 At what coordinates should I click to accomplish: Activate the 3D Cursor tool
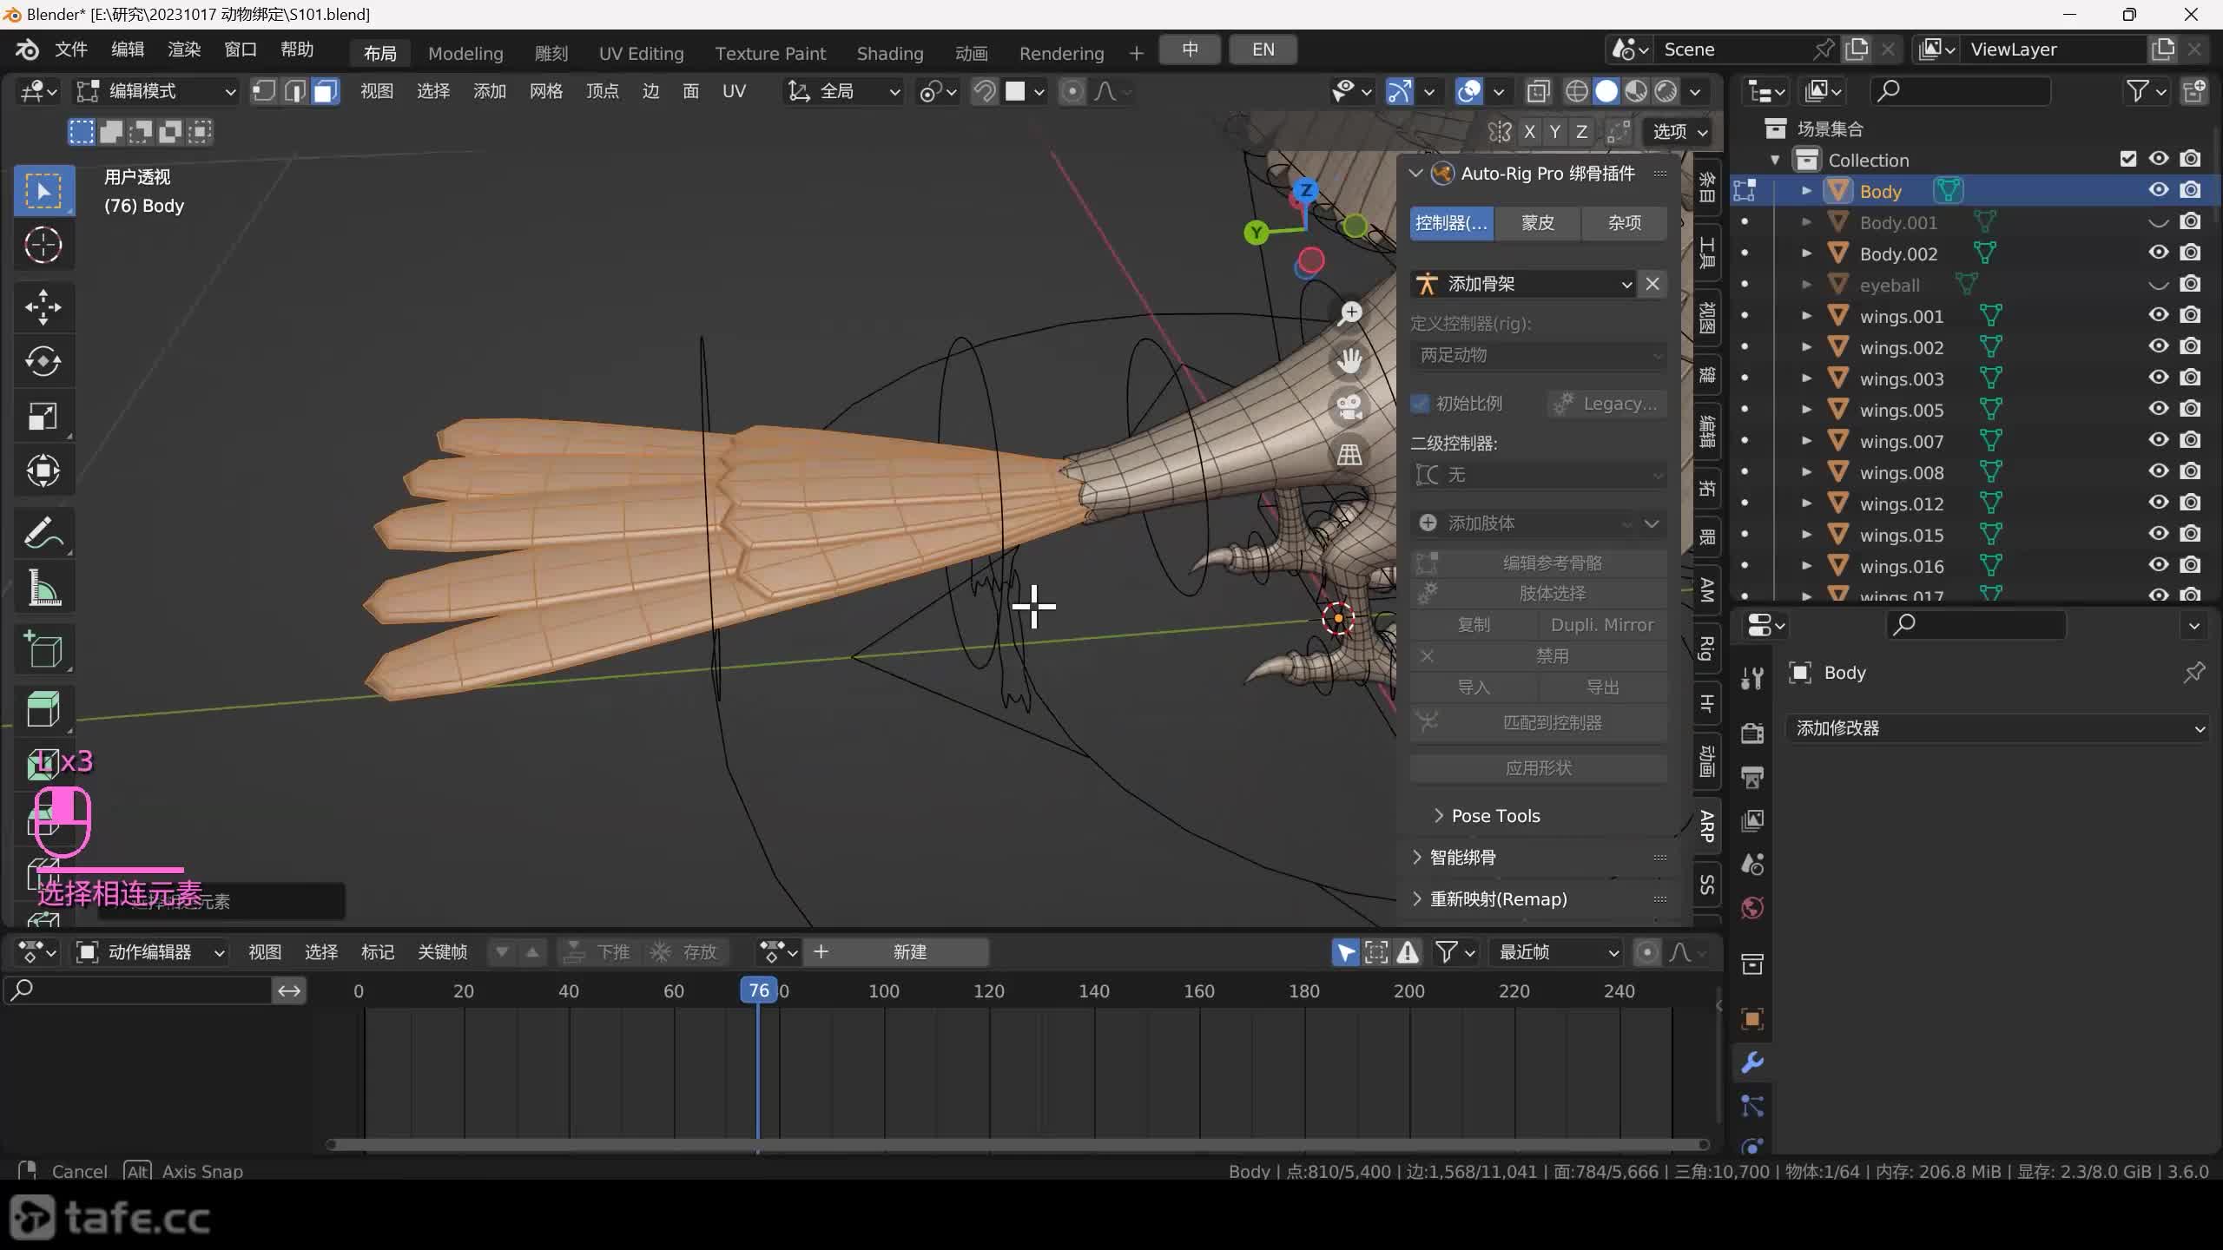(43, 245)
